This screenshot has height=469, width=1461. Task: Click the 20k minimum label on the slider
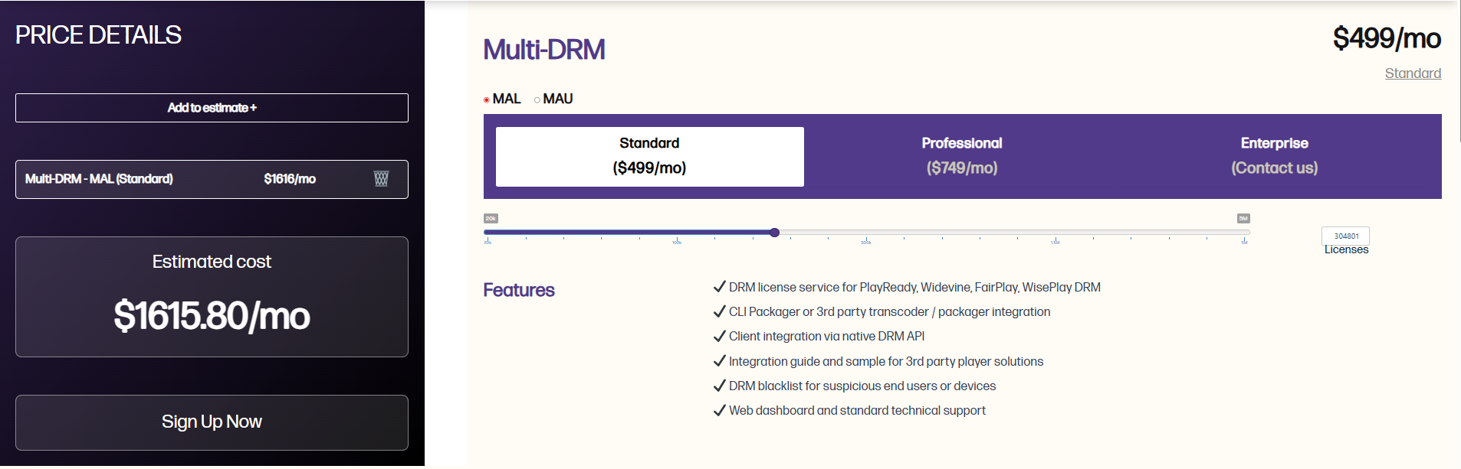pos(491,218)
